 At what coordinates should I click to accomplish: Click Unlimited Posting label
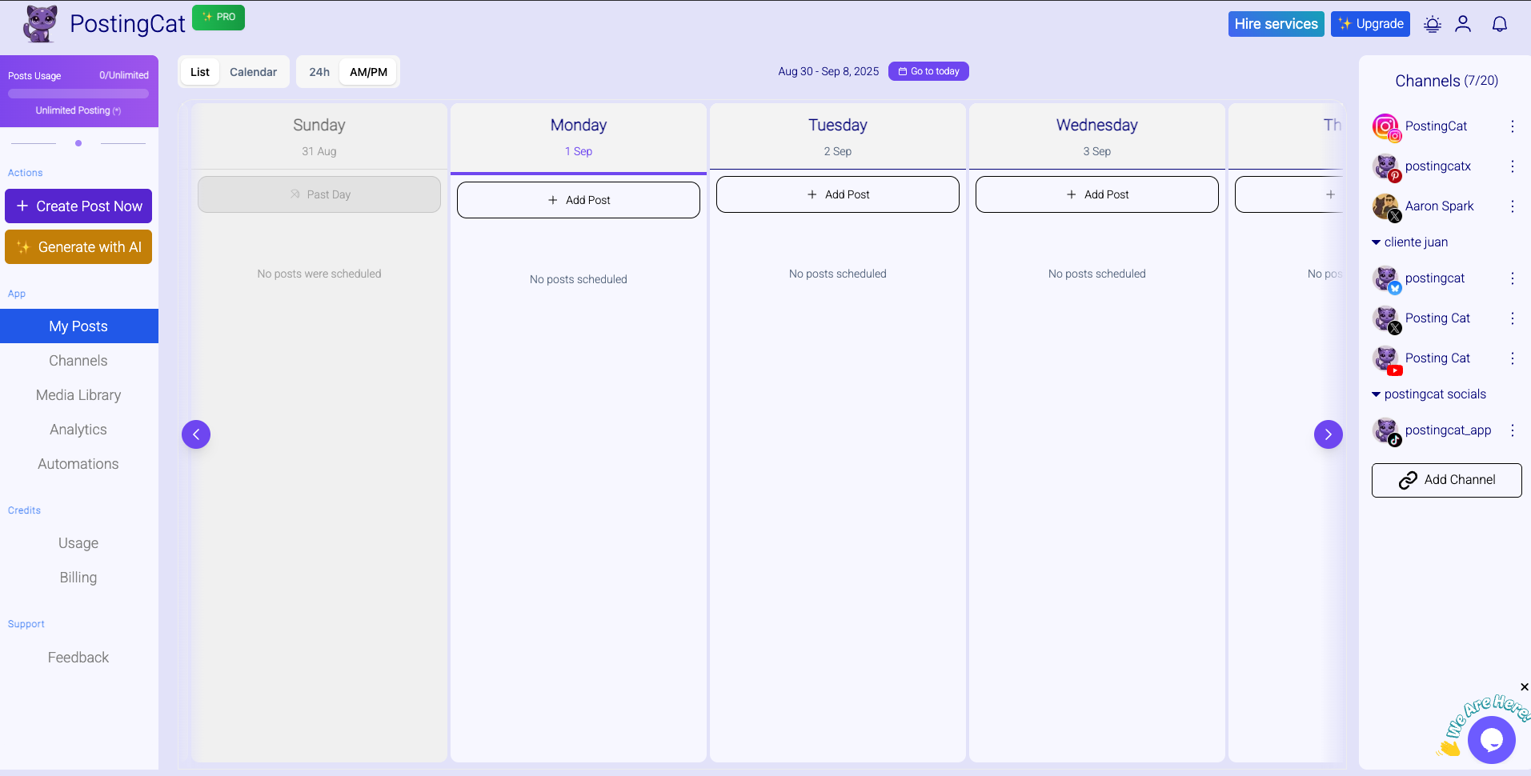78,110
